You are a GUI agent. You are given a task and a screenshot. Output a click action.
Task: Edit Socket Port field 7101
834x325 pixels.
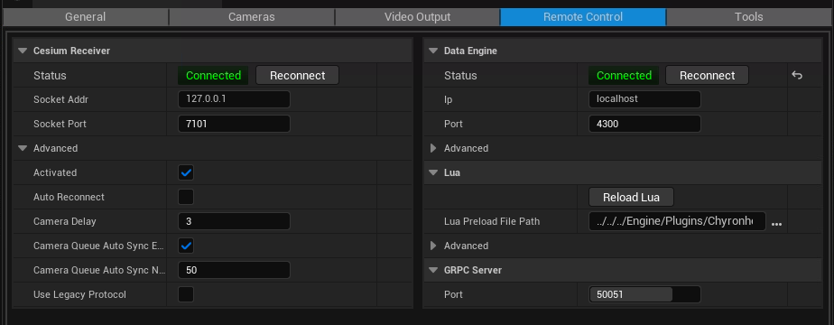234,124
